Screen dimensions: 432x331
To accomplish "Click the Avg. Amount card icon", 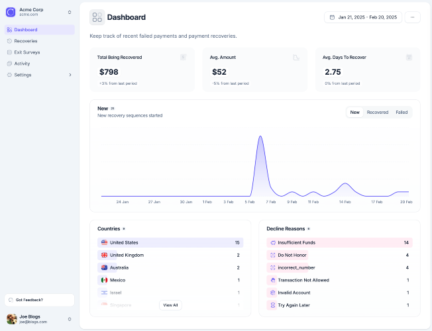I will point(296,58).
